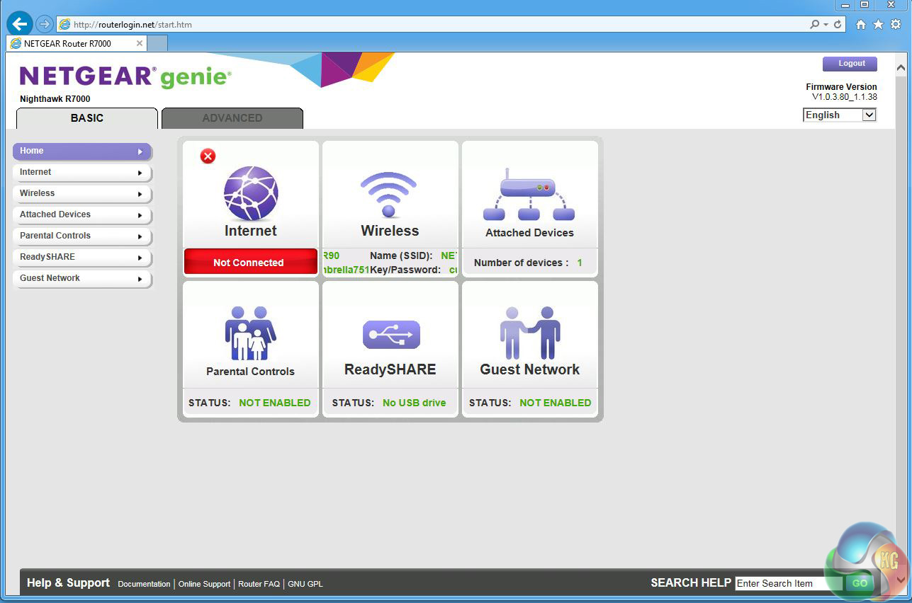Viewport: 912px width, 603px height.
Task: Open a new browser tab
Action: (157, 43)
